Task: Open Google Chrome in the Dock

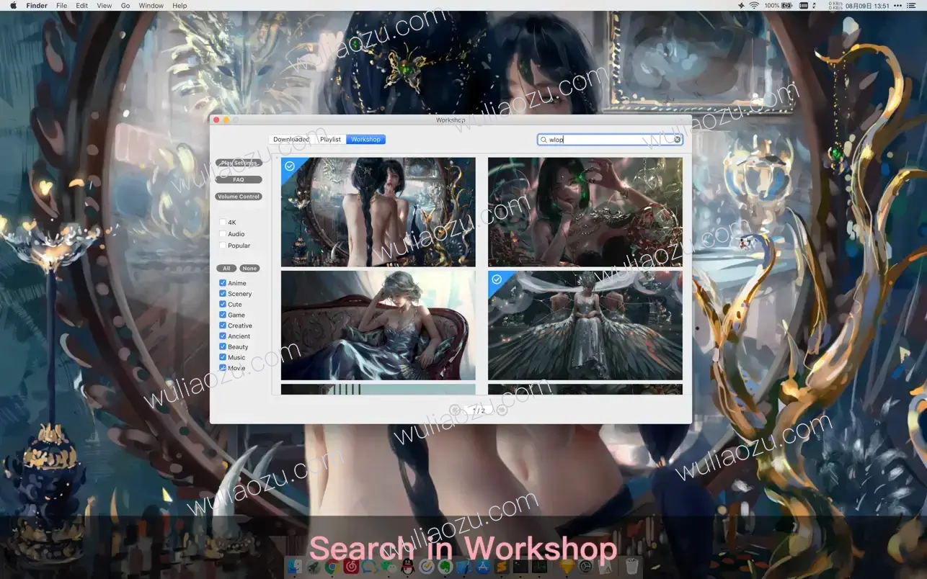Action: click(x=332, y=567)
